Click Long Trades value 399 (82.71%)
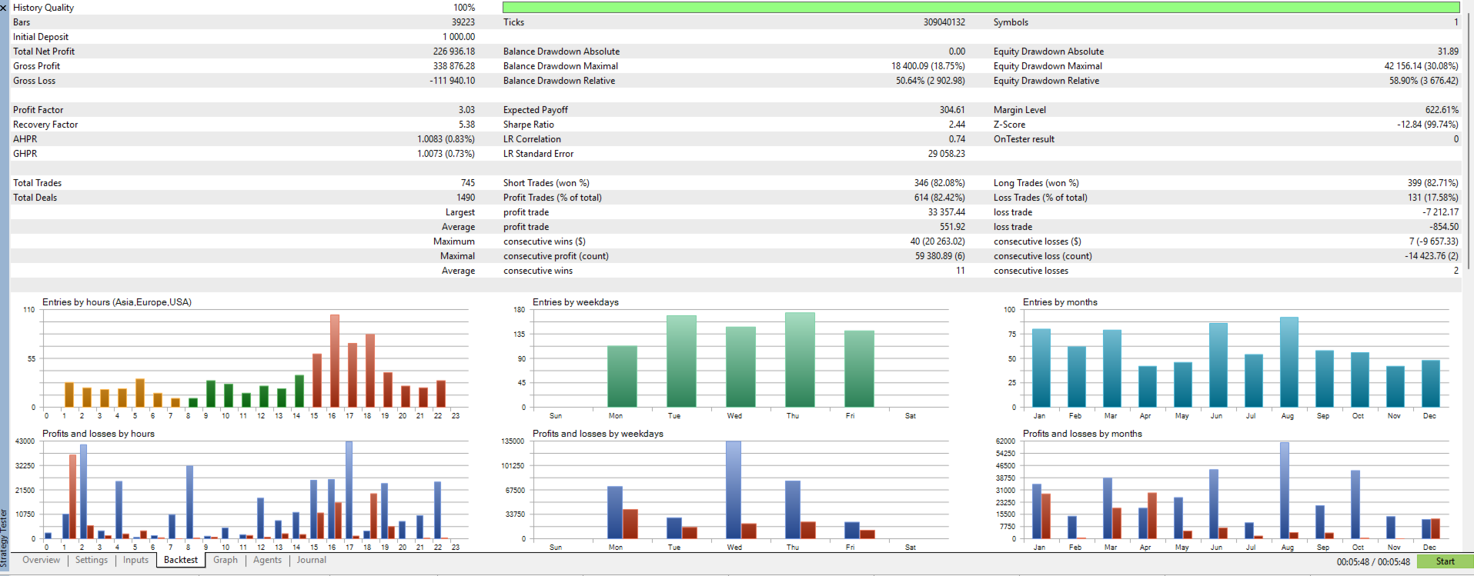1474x576 pixels. point(1433,183)
